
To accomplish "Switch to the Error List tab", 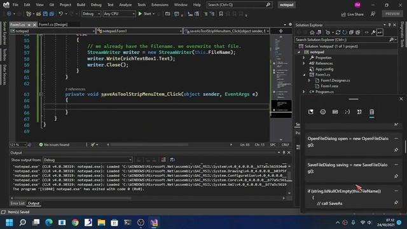I will tap(18, 204).
